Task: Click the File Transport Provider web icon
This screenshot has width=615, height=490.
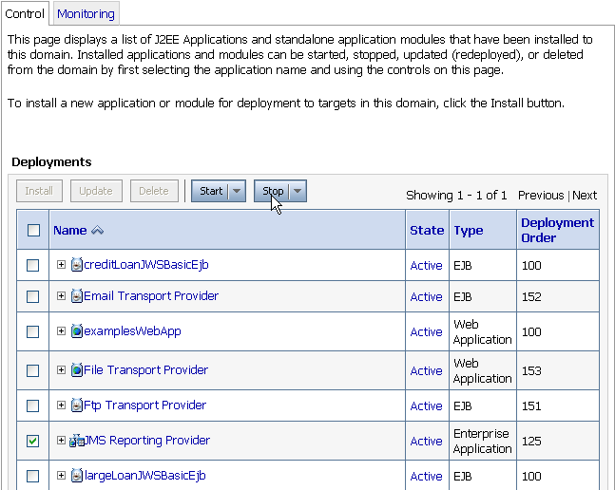Action: pyautogui.click(x=77, y=370)
